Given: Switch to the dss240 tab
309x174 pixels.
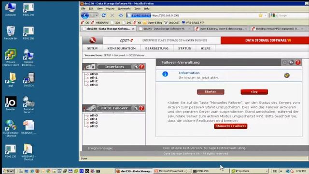Looking at the screenshot, I should pos(164,29).
